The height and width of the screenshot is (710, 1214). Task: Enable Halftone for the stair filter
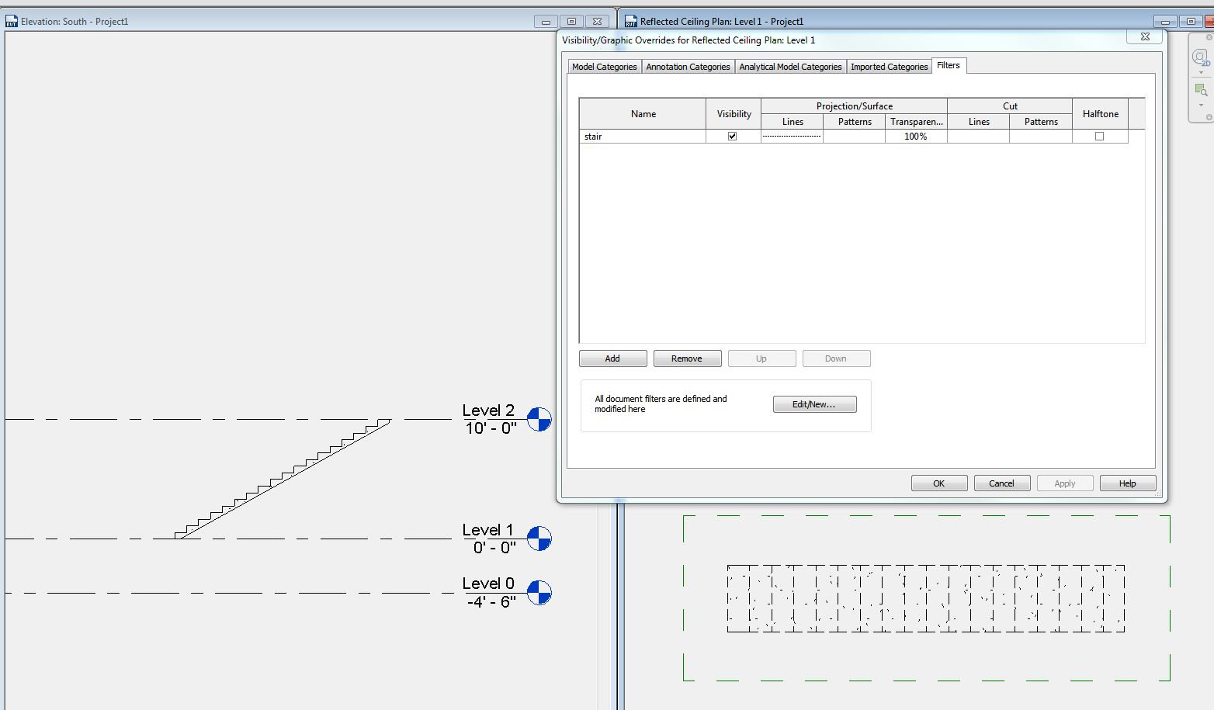click(x=1099, y=136)
